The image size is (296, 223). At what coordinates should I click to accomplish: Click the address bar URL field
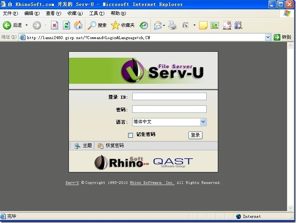(144, 37)
